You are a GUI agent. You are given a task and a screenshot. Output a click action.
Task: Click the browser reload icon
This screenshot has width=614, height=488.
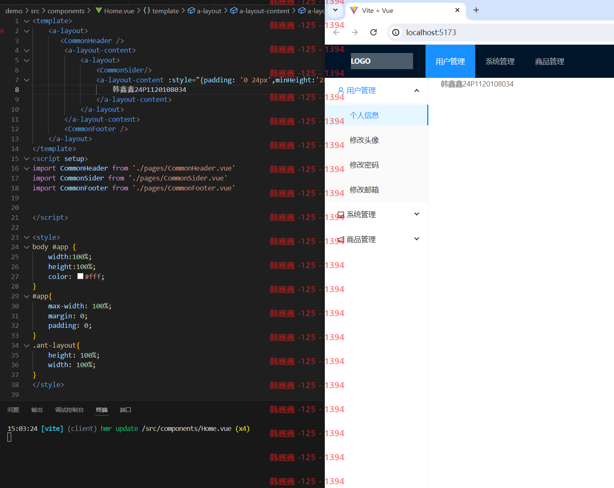pos(373,32)
